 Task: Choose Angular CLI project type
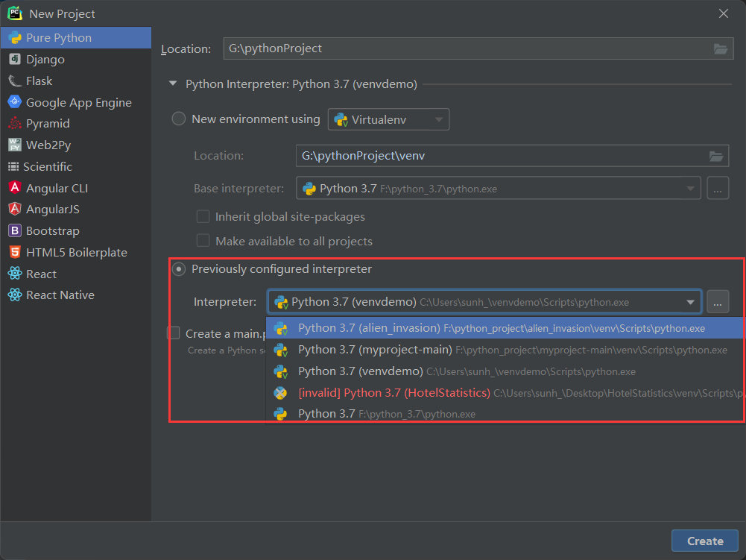pyautogui.click(x=76, y=188)
